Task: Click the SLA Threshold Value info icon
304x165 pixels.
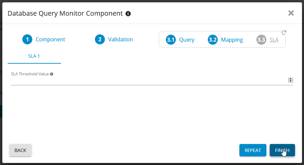Action: pos(52,74)
